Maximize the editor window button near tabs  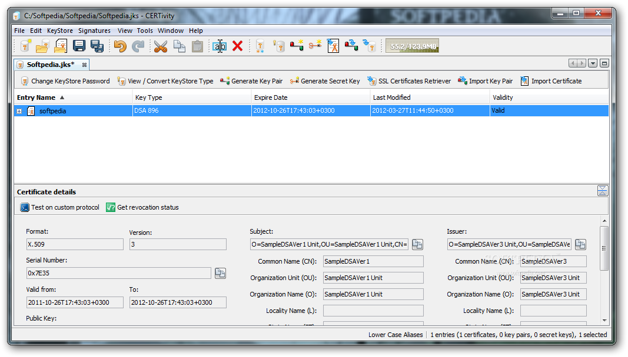tap(604, 63)
